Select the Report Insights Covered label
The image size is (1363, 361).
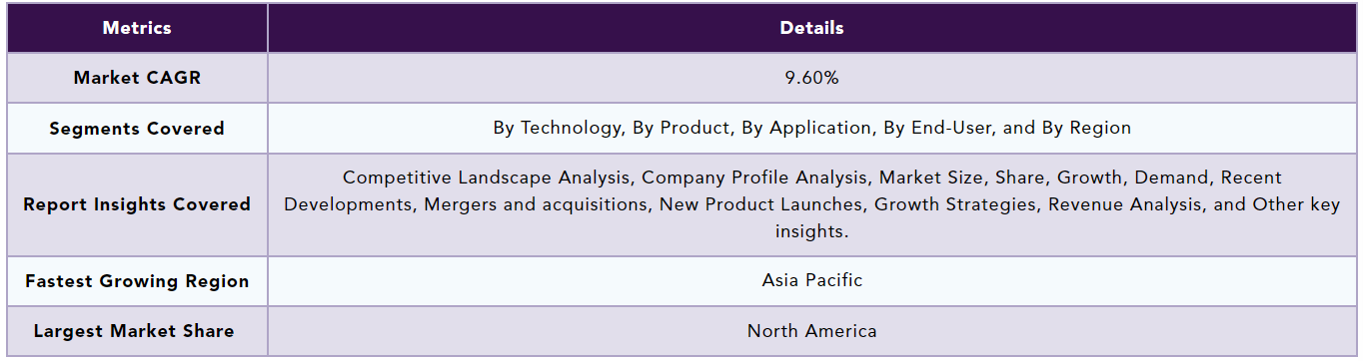pyautogui.click(x=137, y=204)
